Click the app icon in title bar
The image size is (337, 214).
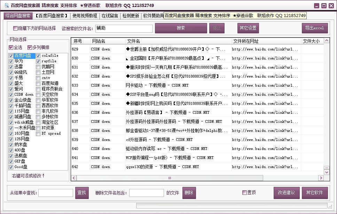click(x=7, y=5)
